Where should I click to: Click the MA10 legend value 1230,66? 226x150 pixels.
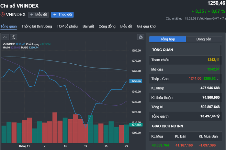[x=16, y=48]
